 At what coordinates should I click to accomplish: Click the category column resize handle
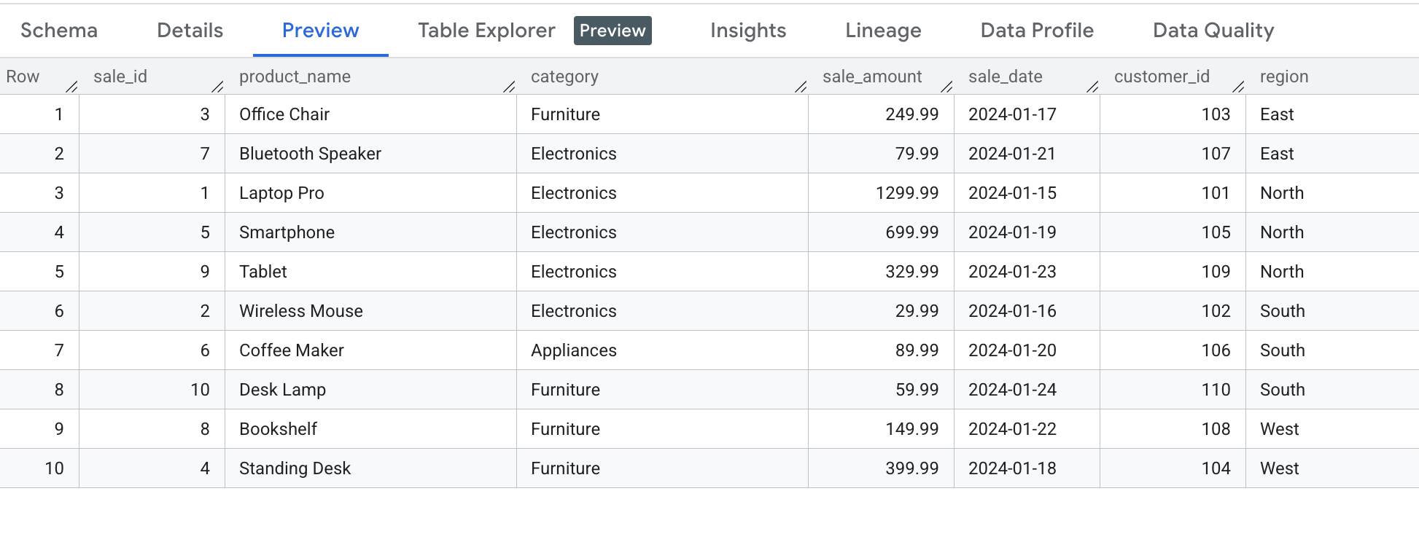click(x=801, y=87)
